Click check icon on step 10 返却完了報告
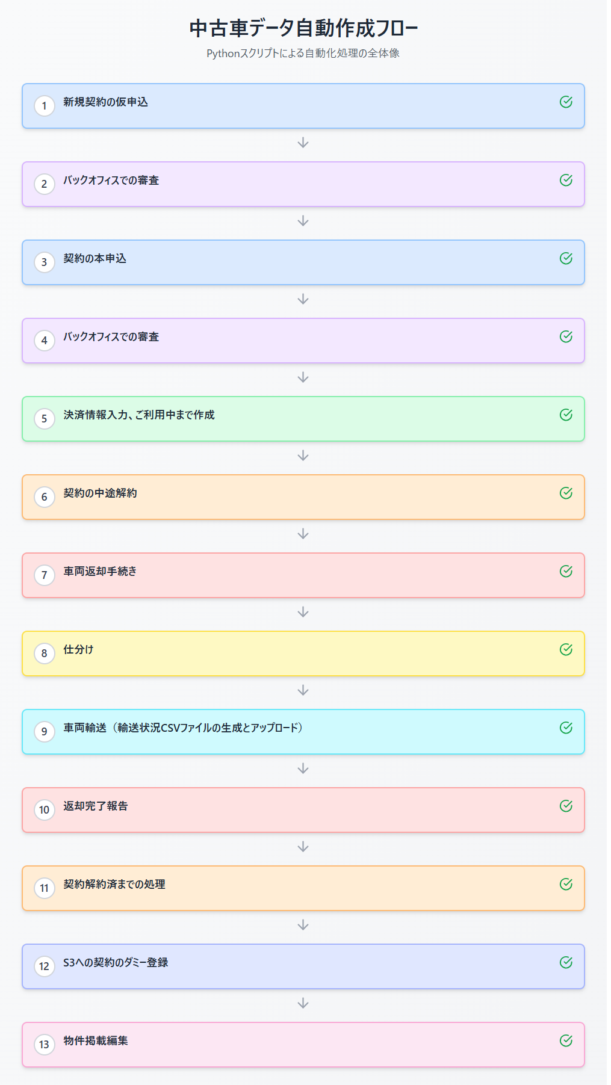The width and height of the screenshot is (611, 1085). click(x=566, y=806)
